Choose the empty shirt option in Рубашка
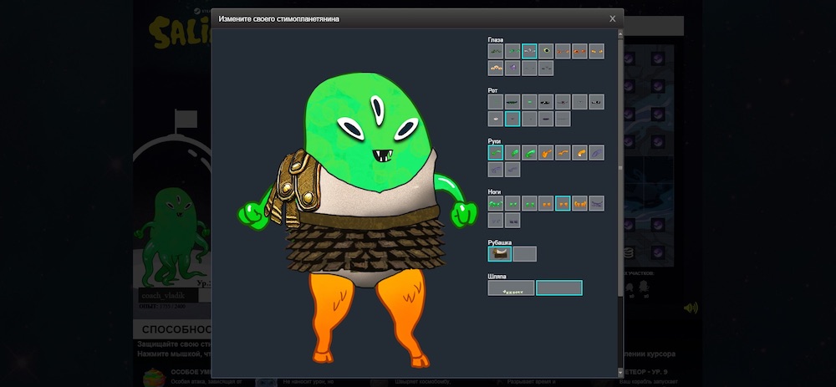Viewport: 836px width, 387px height. tap(524, 253)
